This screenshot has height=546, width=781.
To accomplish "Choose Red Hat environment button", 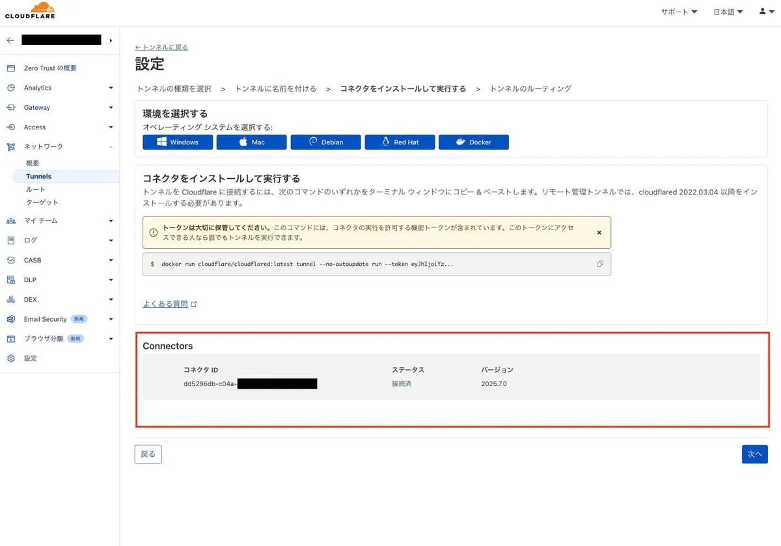I will tap(400, 142).
